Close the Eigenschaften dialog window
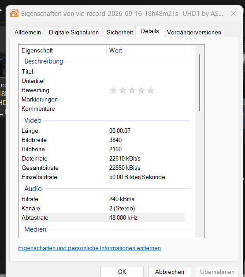 click(234, 13)
